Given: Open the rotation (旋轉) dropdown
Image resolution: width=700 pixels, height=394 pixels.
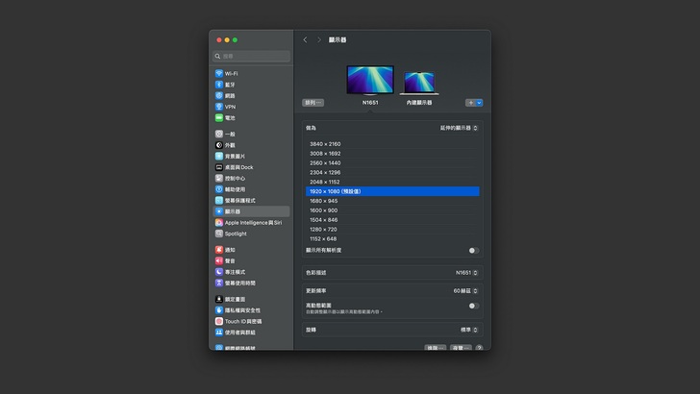Looking at the screenshot, I should [468, 330].
